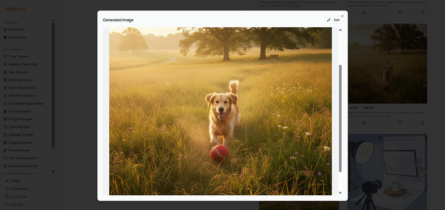This screenshot has width=445, height=210.
Task: Sign Out of Moduvo
Action: pos(16,205)
